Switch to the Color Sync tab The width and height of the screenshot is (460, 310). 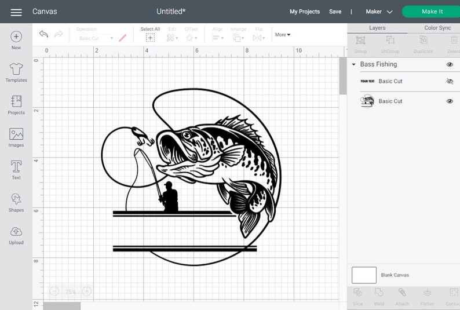(x=437, y=28)
